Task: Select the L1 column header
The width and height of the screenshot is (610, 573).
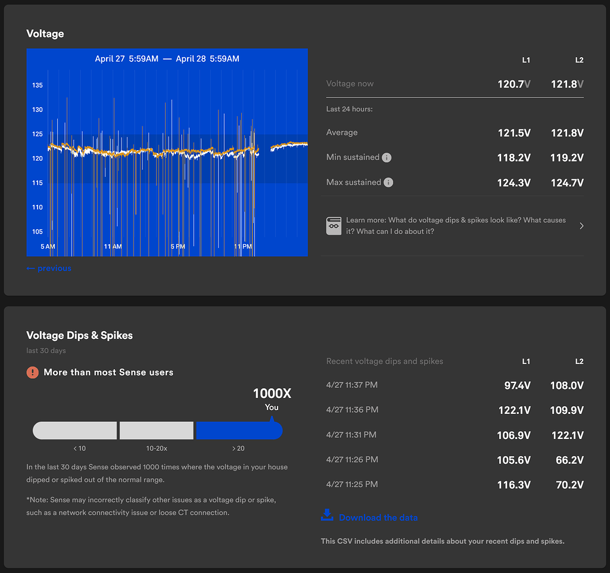Action: pyautogui.click(x=525, y=60)
